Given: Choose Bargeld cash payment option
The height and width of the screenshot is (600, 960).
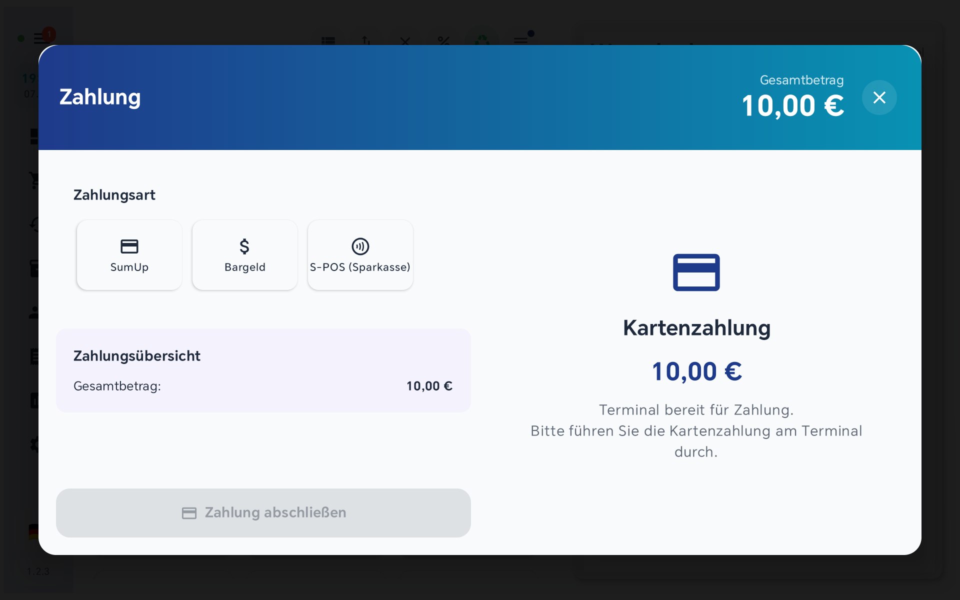Looking at the screenshot, I should (x=245, y=255).
